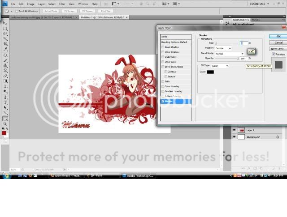
Task: Select the Rectangular Marquee tool
Action: pyautogui.click(x=5, y=29)
